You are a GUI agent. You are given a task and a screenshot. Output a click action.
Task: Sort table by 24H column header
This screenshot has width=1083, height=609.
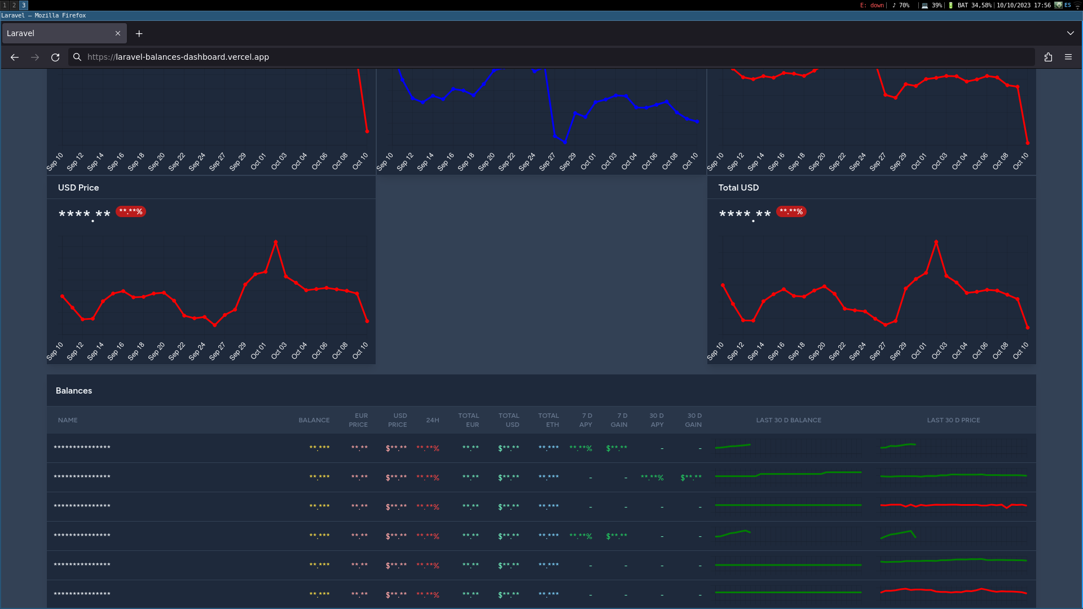[433, 420]
